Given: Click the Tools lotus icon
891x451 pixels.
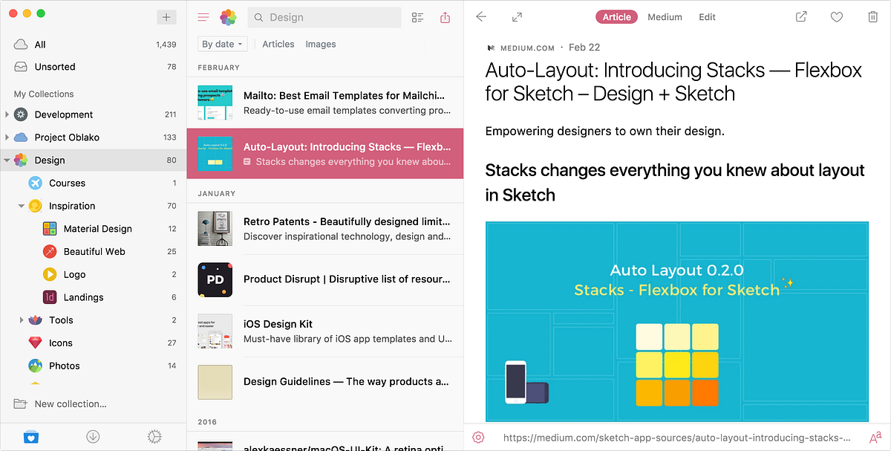Looking at the screenshot, I should [x=35, y=320].
